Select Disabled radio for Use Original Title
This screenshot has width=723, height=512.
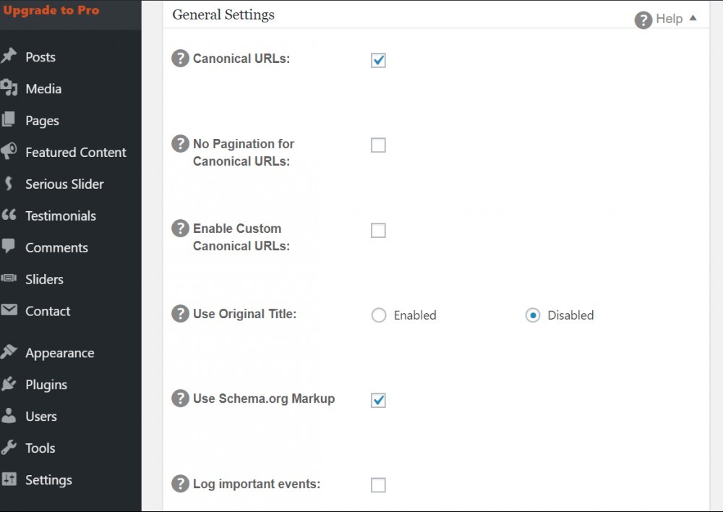533,315
